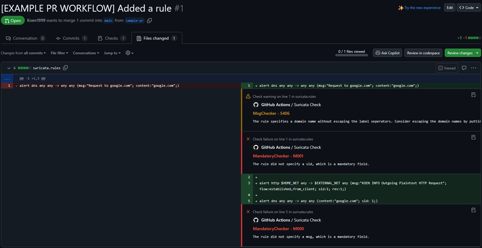Expand the Code dropdown button

[x=468, y=8]
